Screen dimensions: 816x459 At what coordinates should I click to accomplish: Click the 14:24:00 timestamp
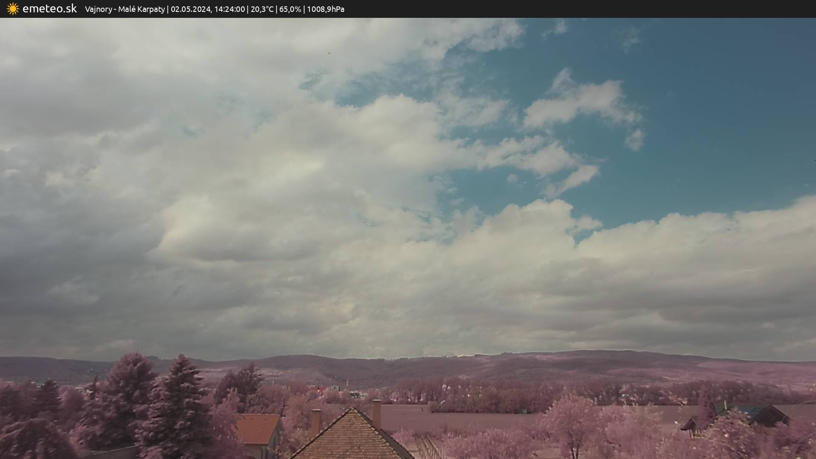pyautogui.click(x=229, y=9)
